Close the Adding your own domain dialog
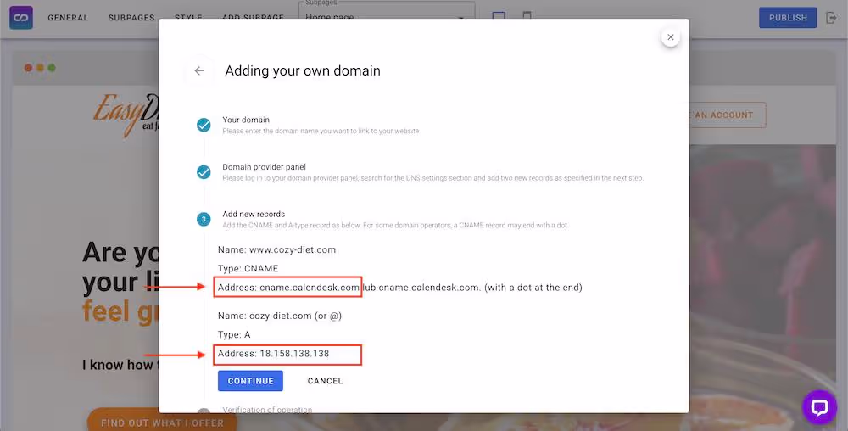The image size is (848, 431). (x=670, y=37)
